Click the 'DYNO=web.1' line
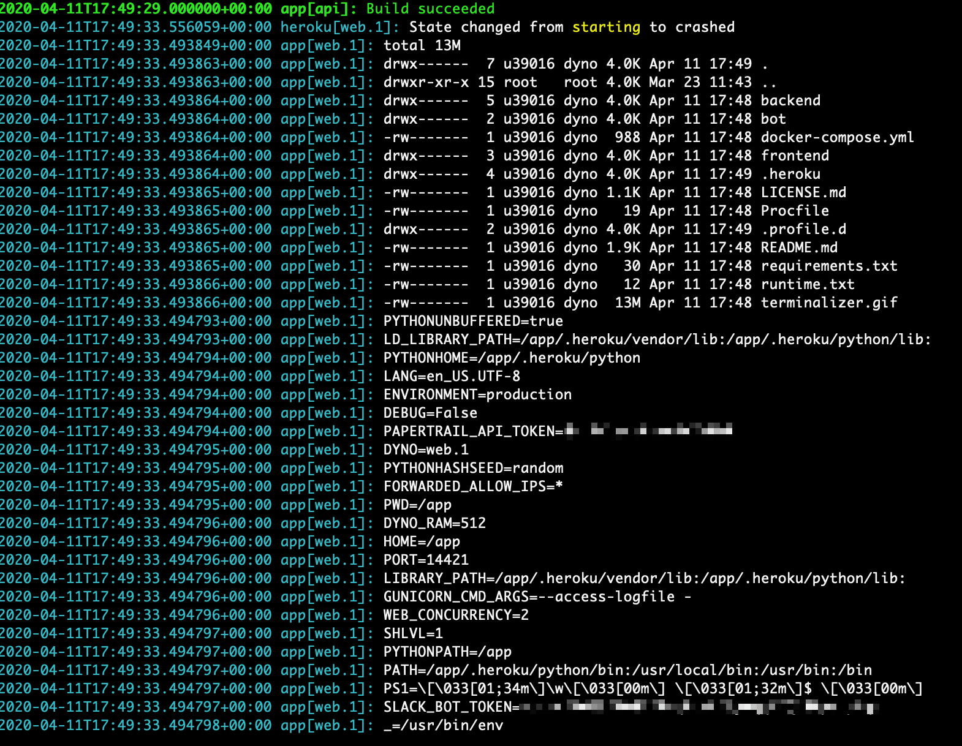This screenshot has width=962, height=746. [426, 450]
